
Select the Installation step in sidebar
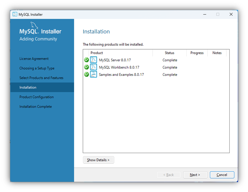click(42, 87)
